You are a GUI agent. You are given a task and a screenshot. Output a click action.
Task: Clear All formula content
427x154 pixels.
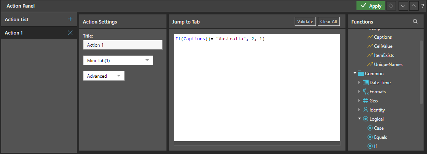tap(329, 22)
